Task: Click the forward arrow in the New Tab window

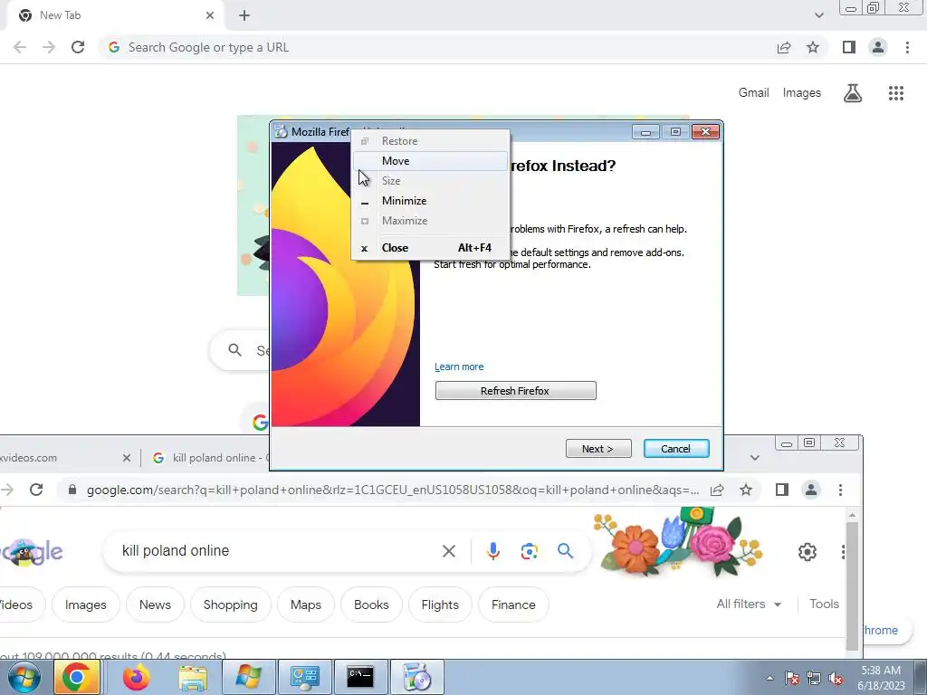Action: point(49,47)
